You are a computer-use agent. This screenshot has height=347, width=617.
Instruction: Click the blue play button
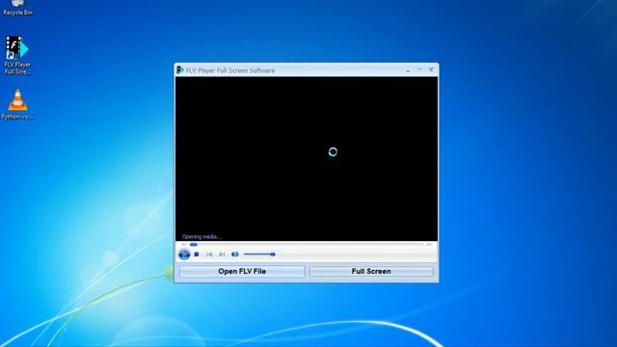tap(184, 254)
